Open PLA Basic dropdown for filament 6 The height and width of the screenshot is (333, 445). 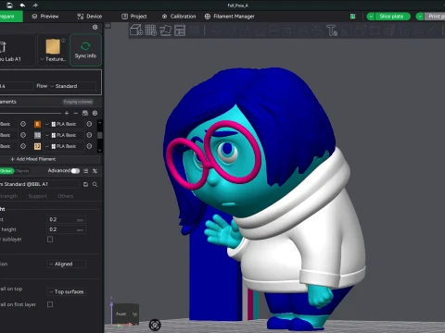coord(64,124)
